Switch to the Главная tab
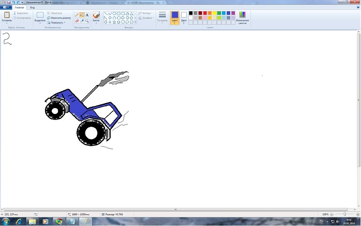Image resolution: width=361 pixels, height=226 pixels. point(19,8)
